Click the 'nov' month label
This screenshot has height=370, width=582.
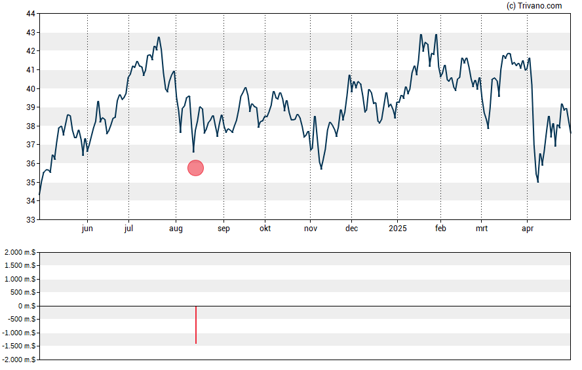coord(311,229)
